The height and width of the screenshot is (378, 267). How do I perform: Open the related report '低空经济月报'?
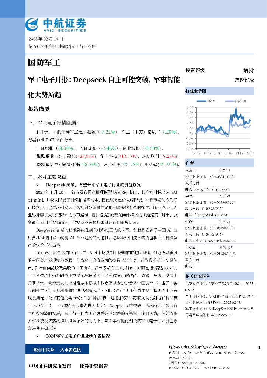point(219,287)
